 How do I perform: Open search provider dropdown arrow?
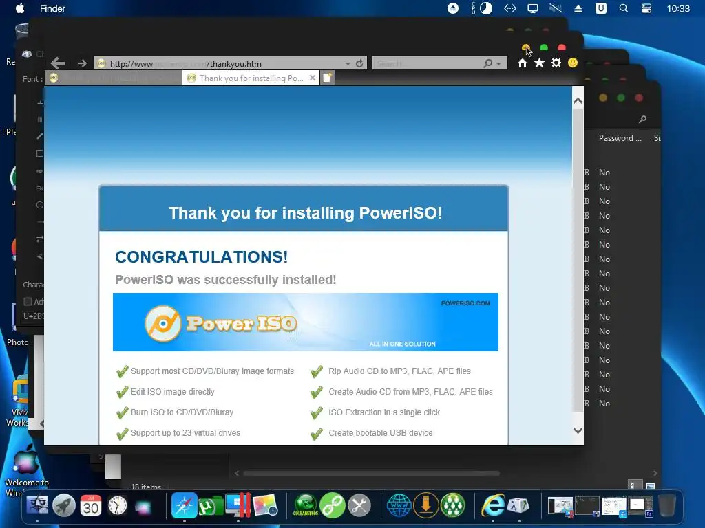(499, 64)
